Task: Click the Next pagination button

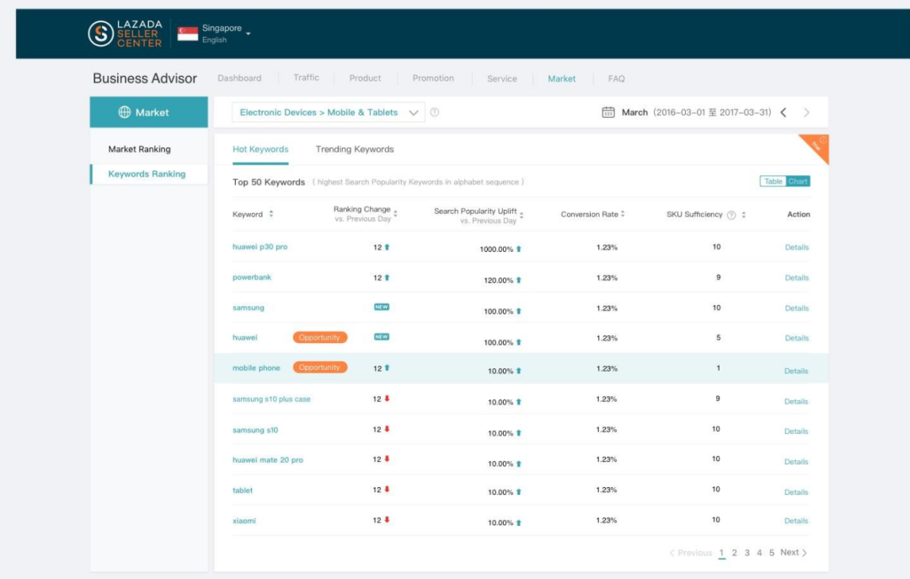Action: click(x=794, y=552)
